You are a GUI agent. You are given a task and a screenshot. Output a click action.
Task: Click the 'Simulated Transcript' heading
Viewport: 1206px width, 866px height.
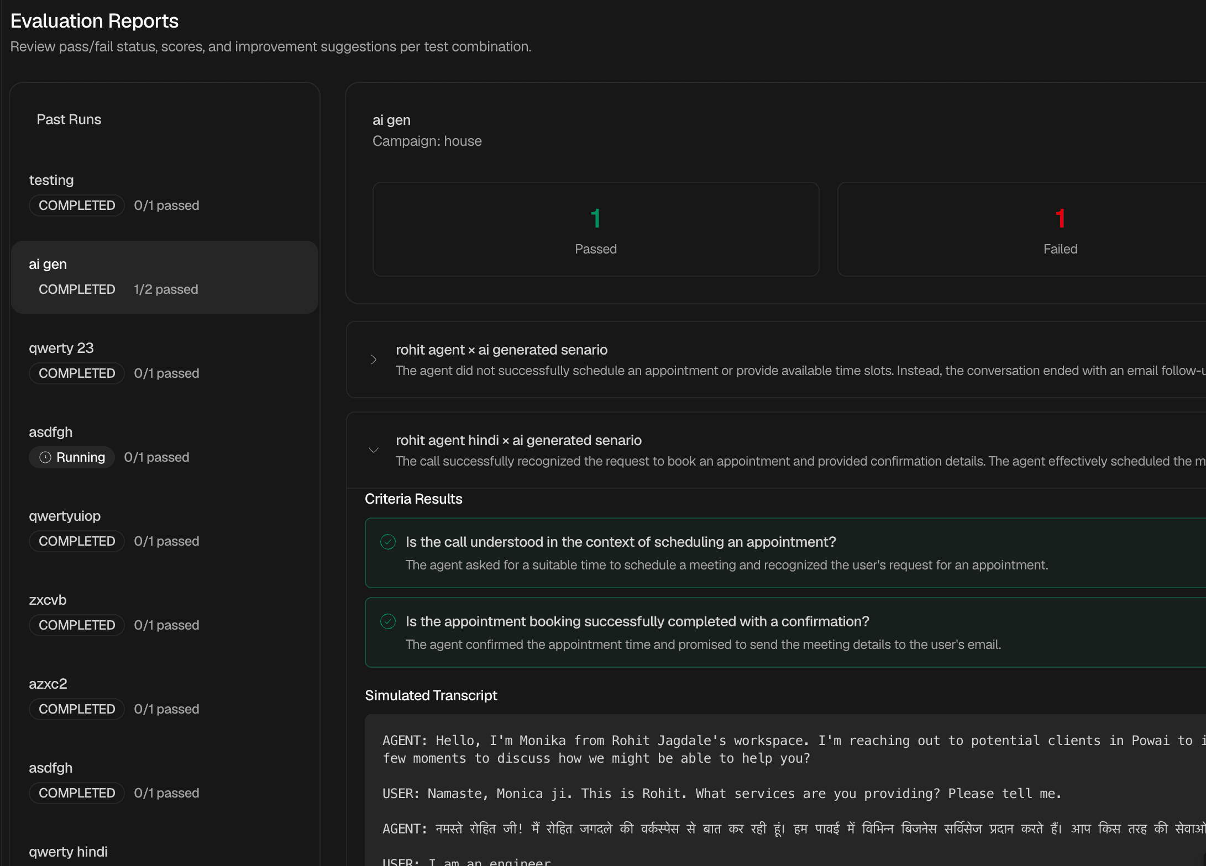(x=431, y=695)
